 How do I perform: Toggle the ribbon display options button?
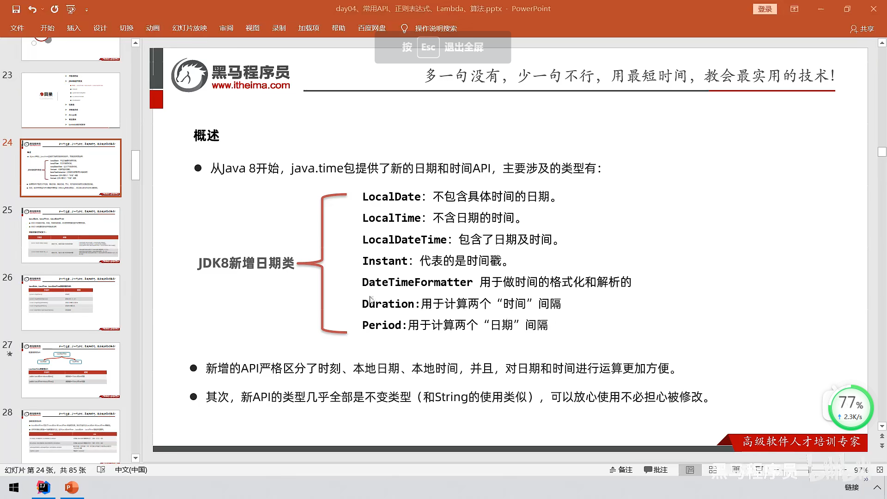click(x=794, y=9)
